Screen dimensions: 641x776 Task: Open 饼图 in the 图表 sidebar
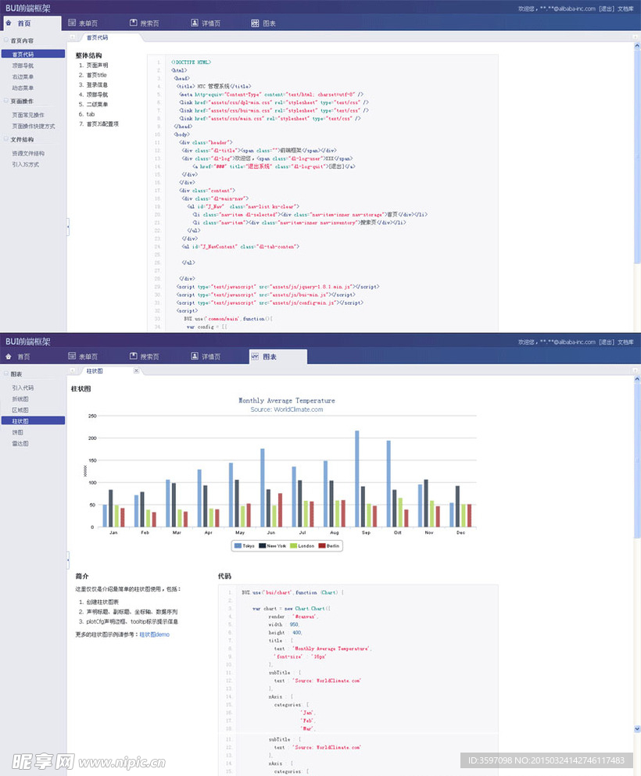[18, 432]
